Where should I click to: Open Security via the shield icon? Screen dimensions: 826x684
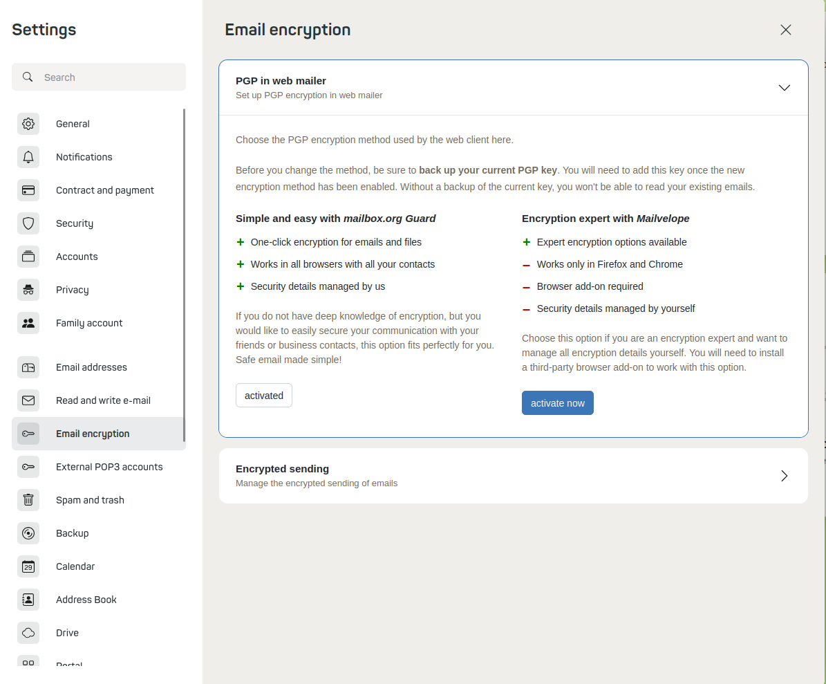(x=28, y=223)
